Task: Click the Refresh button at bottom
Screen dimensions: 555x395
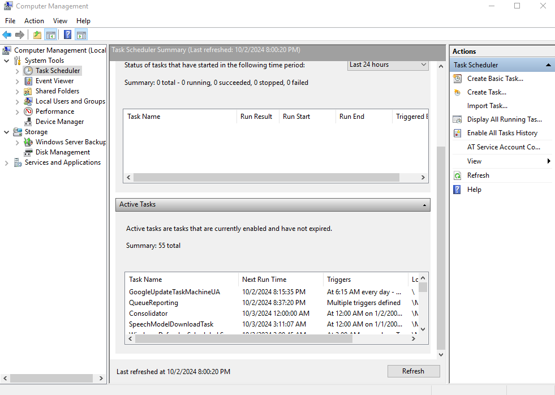Action: [x=413, y=371]
